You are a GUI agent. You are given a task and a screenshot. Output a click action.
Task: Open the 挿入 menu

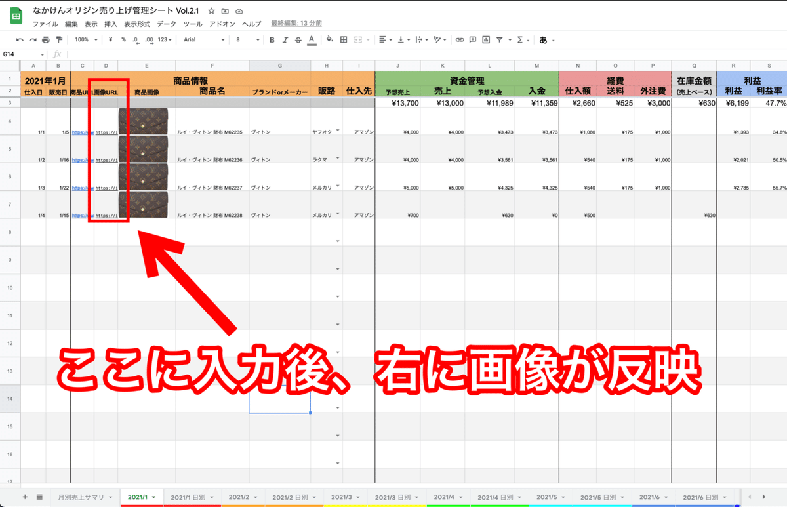[x=111, y=24]
